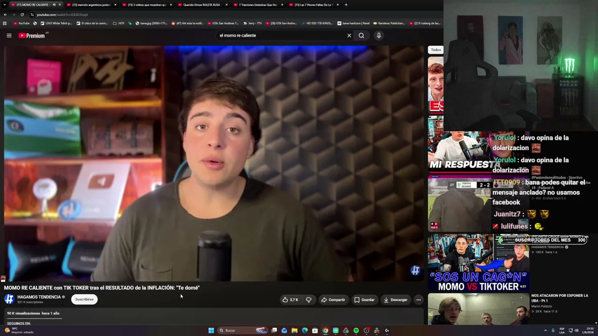This screenshot has height=336, width=598.
Task: Open Microsoft Edge from the taskbar
Action: click(x=305, y=330)
